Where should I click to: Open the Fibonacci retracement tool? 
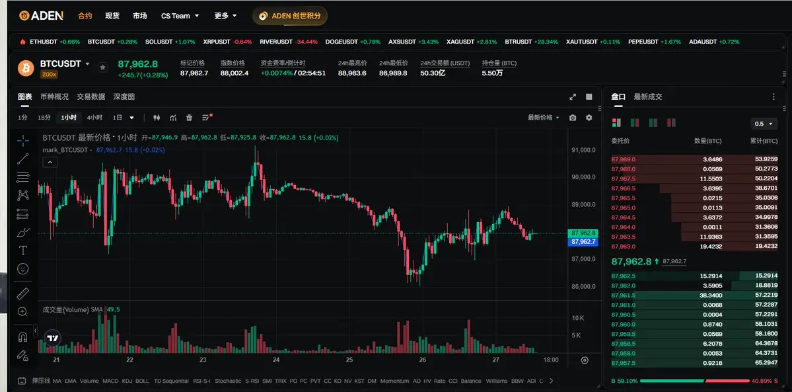pos(22,177)
